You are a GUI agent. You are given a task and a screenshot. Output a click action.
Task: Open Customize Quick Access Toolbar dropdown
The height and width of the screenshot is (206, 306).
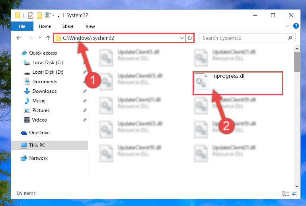[58, 16]
